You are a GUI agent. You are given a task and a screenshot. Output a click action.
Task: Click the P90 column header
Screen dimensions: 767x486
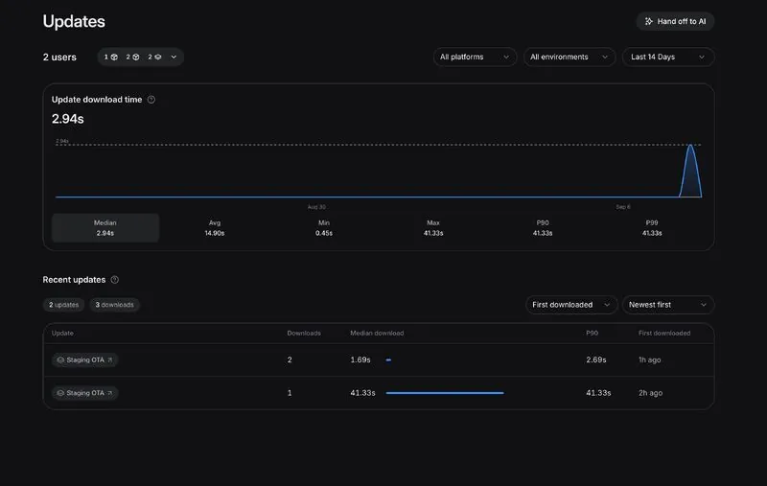(x=592, y=333)
